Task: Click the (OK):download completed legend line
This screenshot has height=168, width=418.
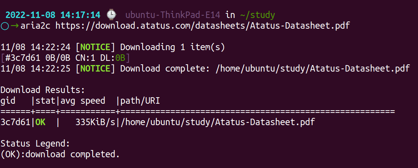Action: pyautogui.click(x=60, y=154)
